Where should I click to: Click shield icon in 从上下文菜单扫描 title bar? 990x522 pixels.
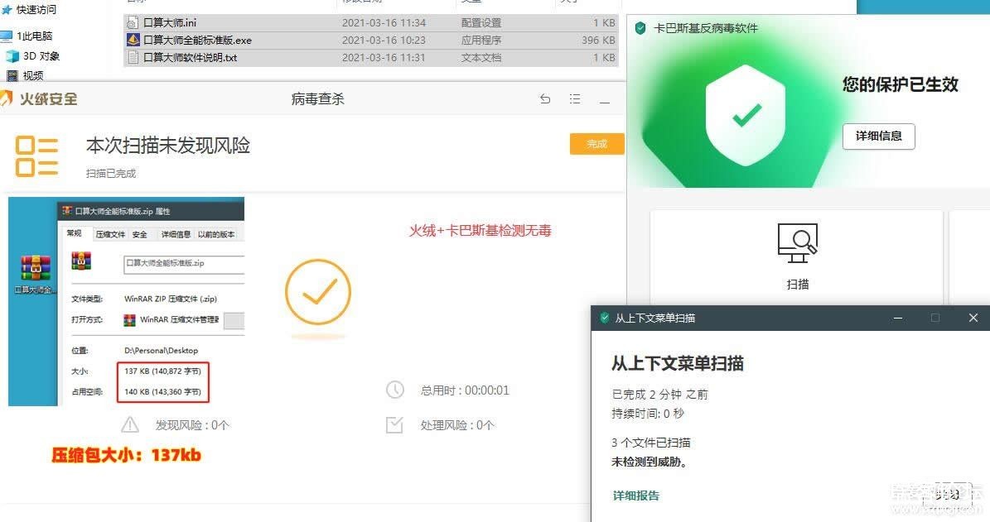(x=605, y=318)
